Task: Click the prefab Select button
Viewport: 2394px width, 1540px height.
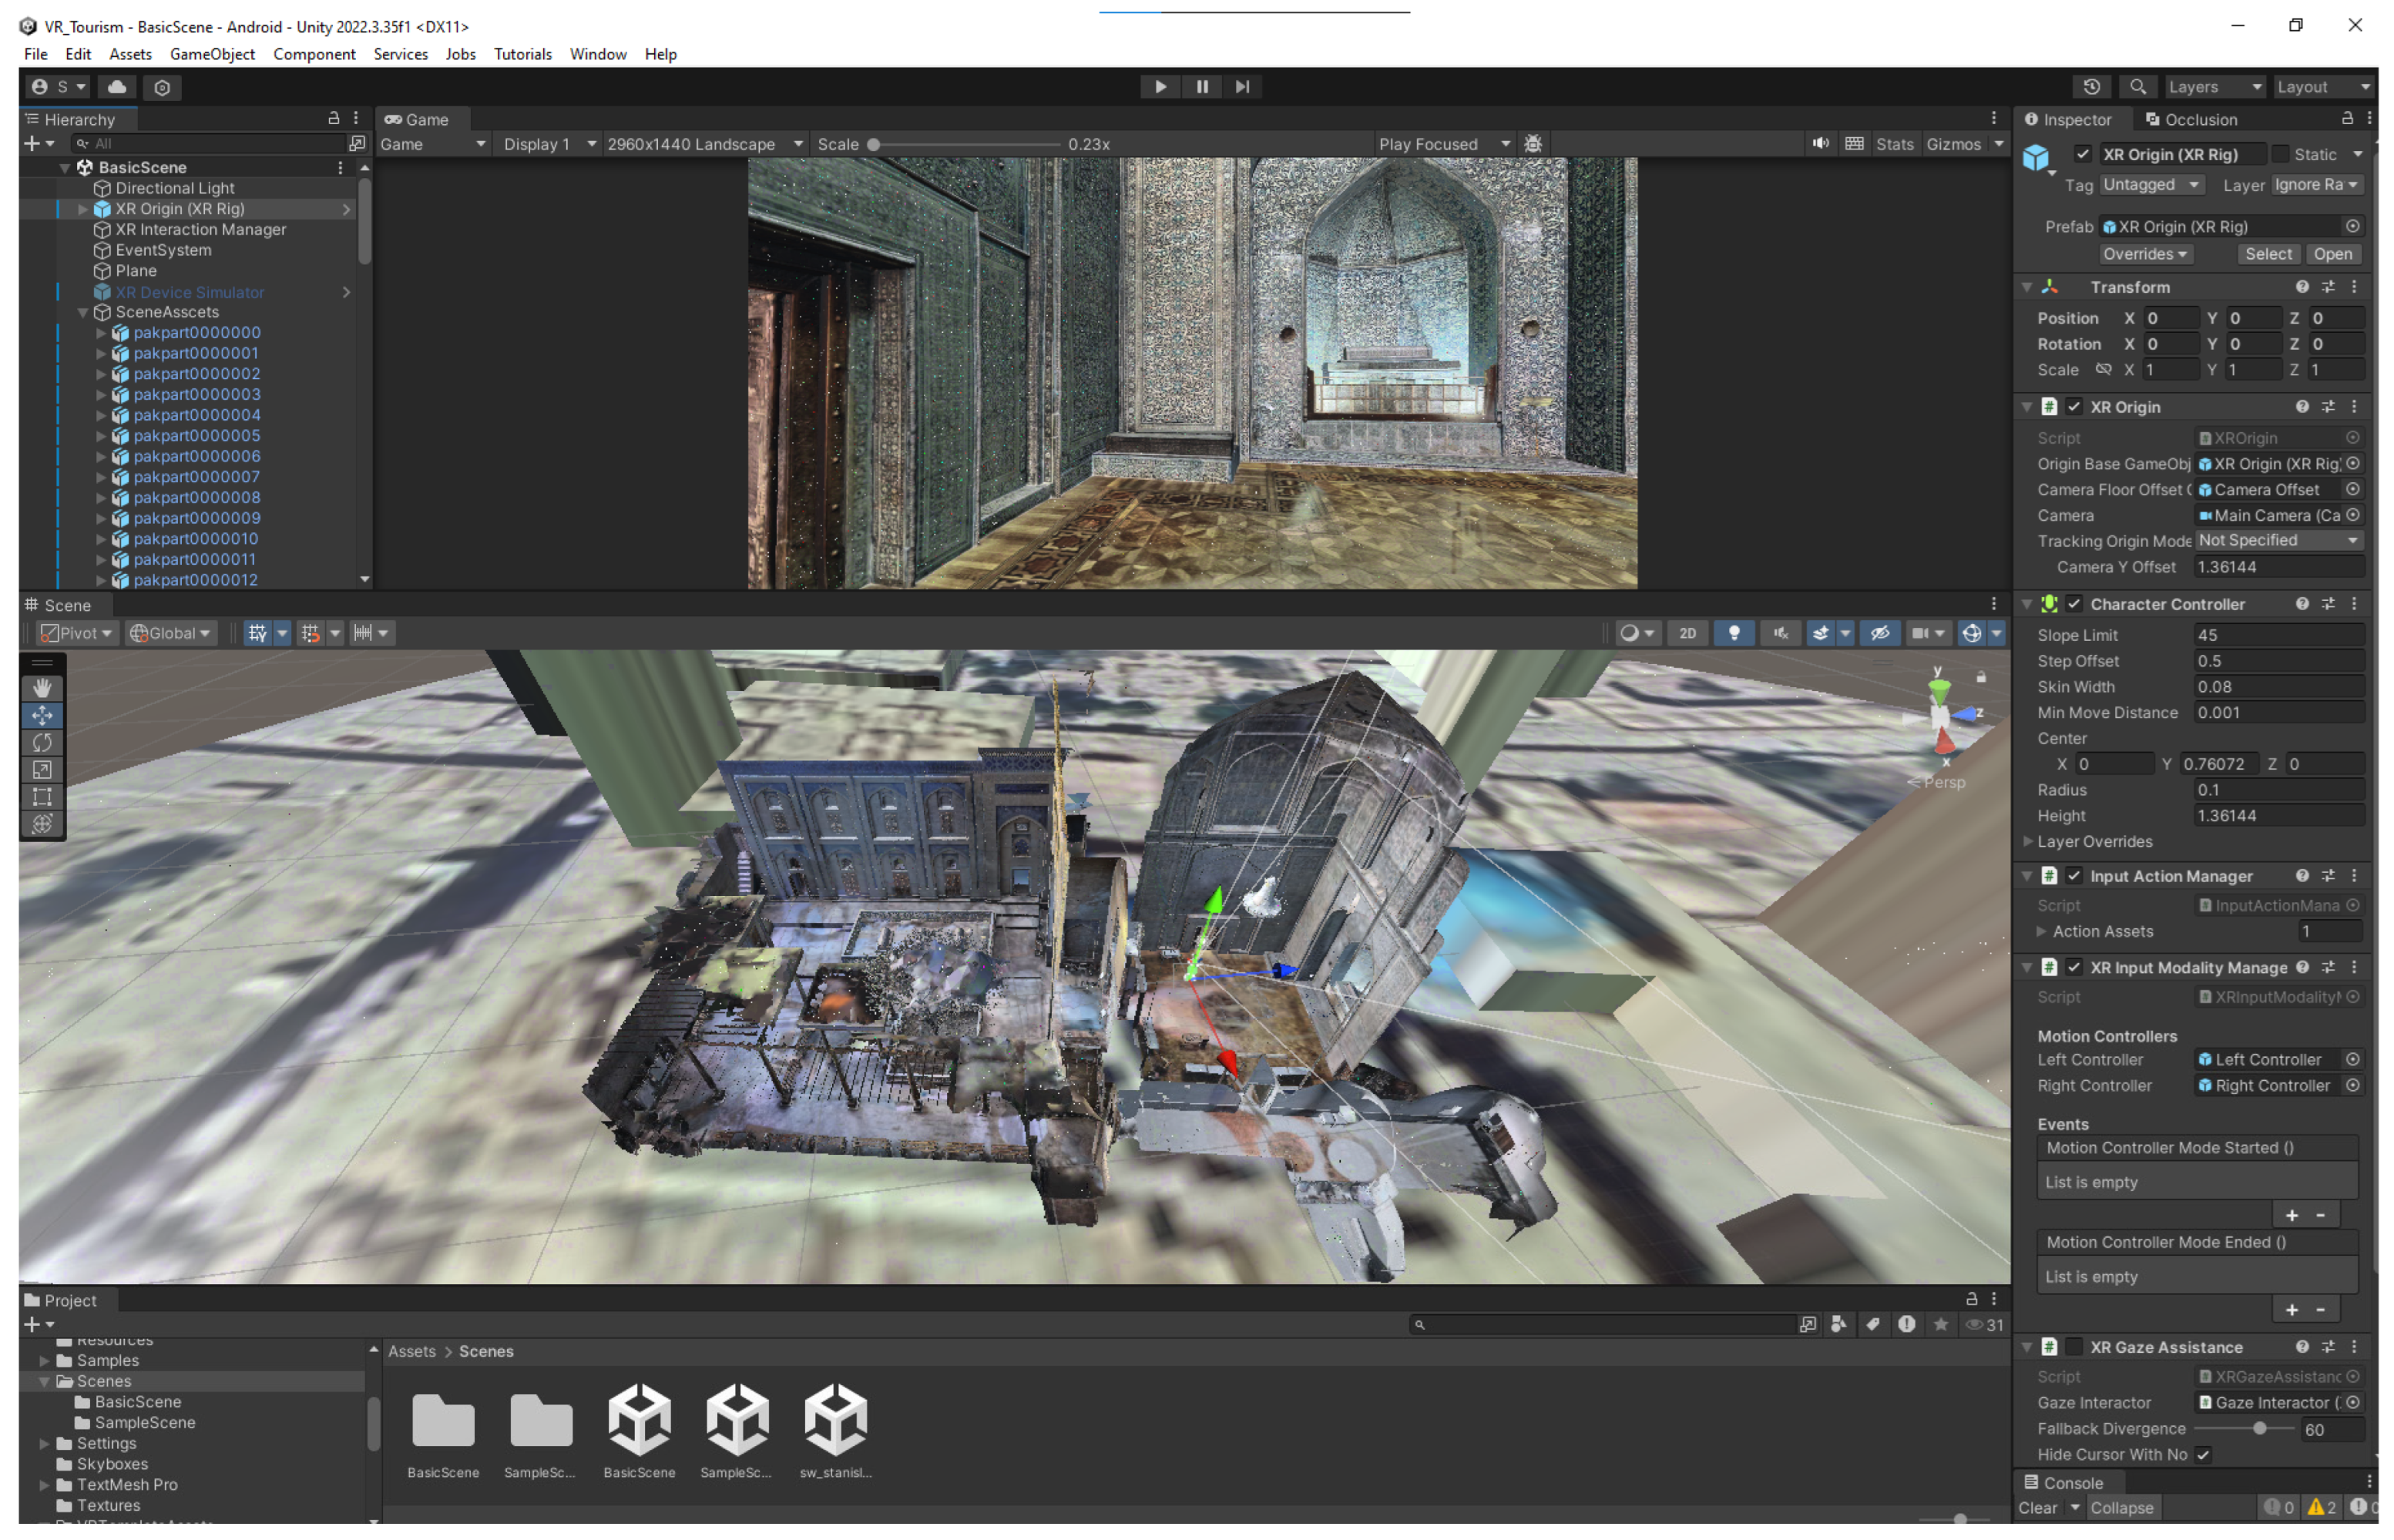Action: (2268, 254)
